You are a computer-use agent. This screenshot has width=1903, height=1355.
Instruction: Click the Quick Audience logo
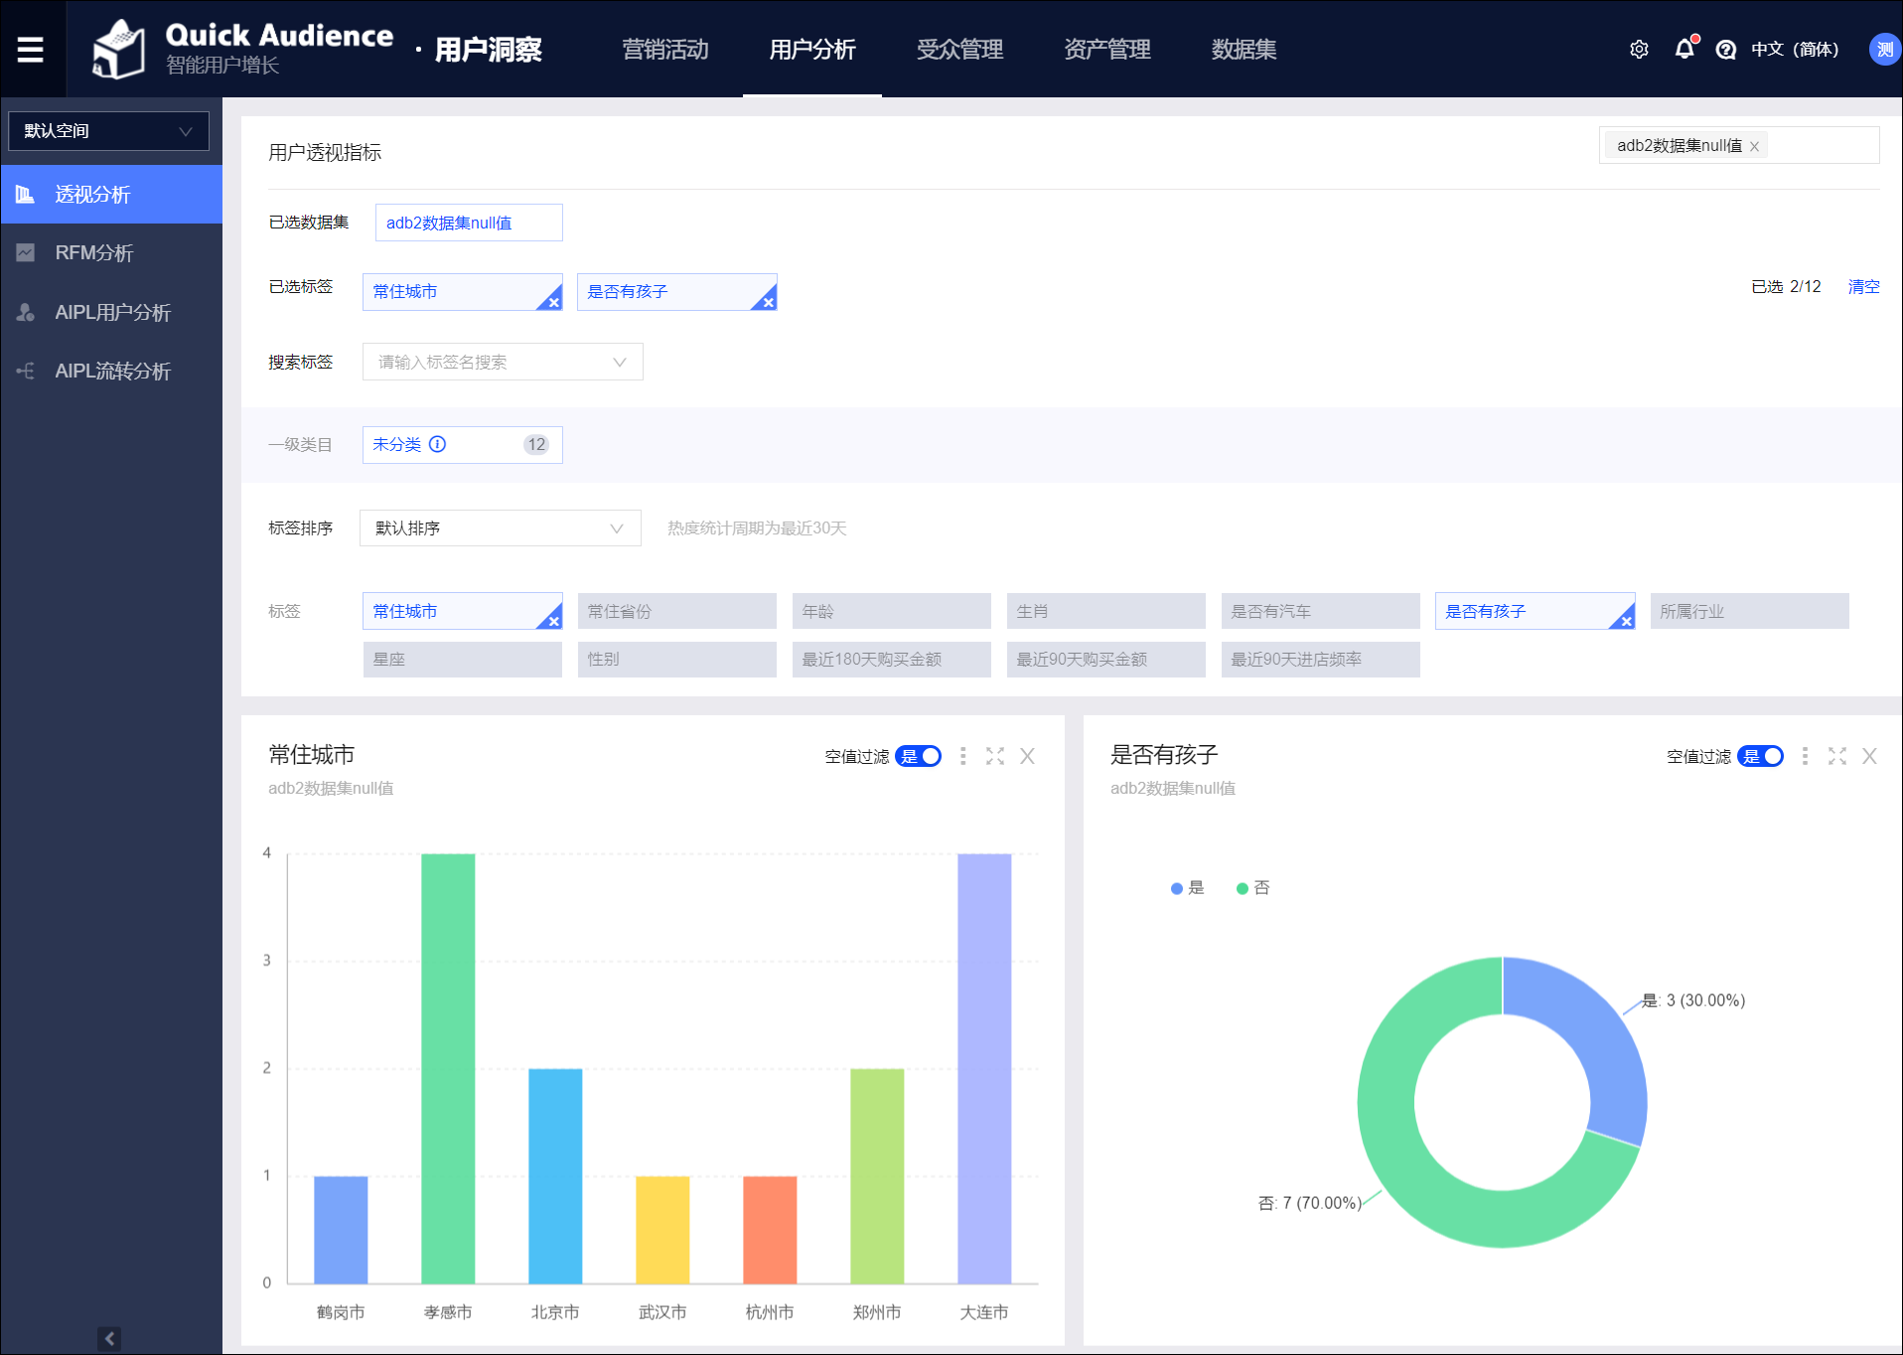click(x=119, y=50)
